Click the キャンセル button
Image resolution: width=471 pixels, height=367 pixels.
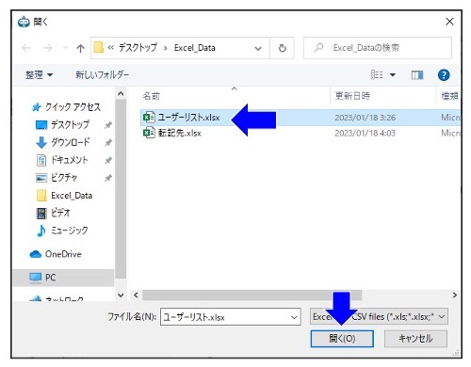click(x=415, y=339)
